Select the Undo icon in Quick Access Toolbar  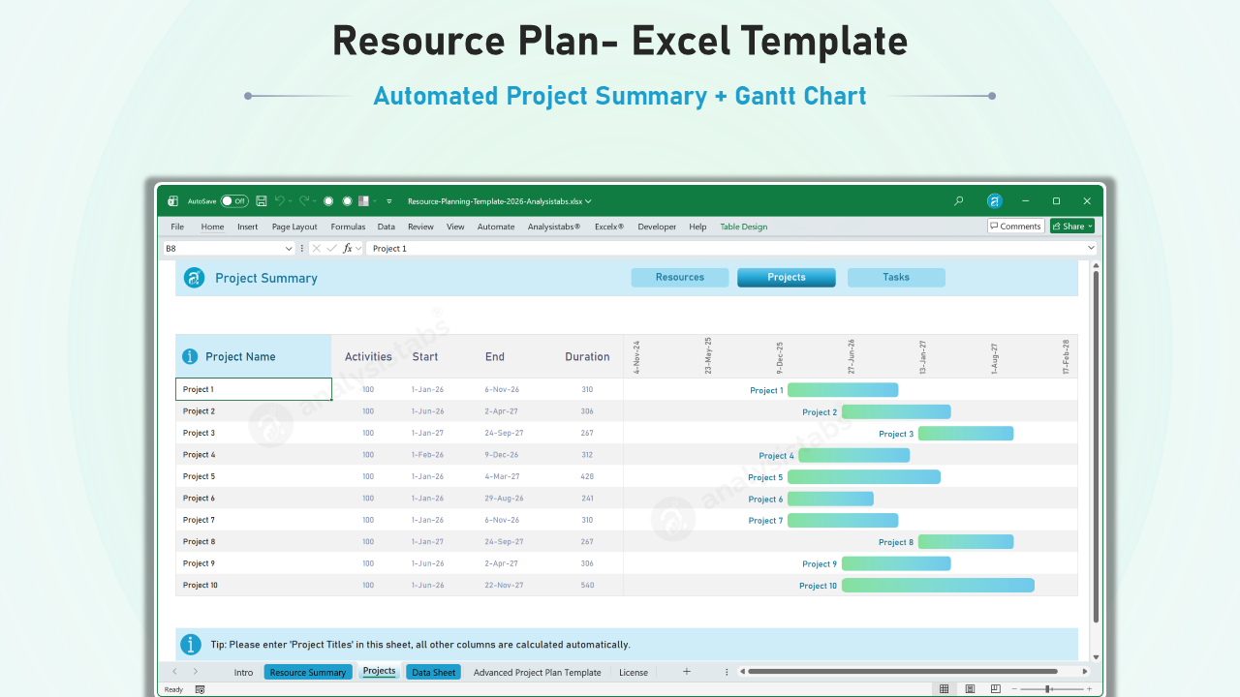coord(280,200)
